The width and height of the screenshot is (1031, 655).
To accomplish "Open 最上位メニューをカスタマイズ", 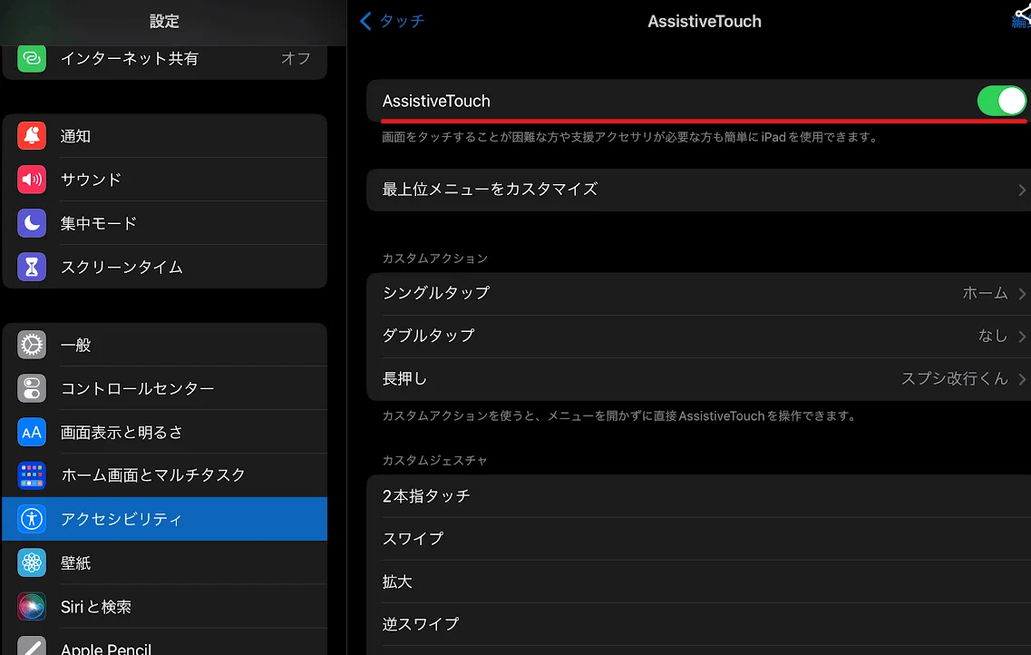I will [699, 190].
